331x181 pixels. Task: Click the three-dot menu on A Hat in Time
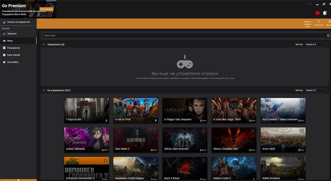[x=154, y=102]
